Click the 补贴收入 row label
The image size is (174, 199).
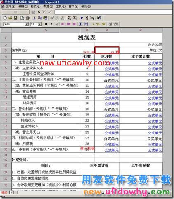(28, 120)
